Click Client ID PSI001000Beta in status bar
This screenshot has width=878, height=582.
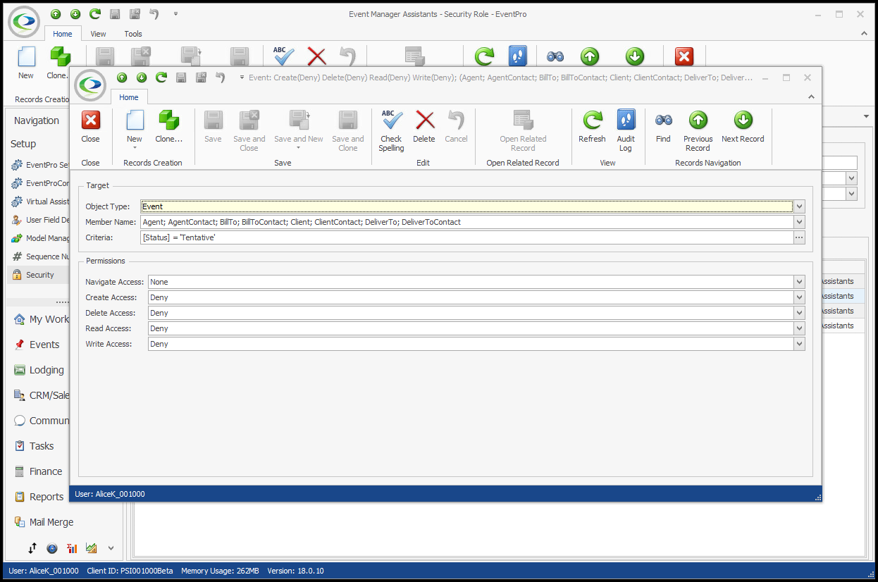(130, 571)
